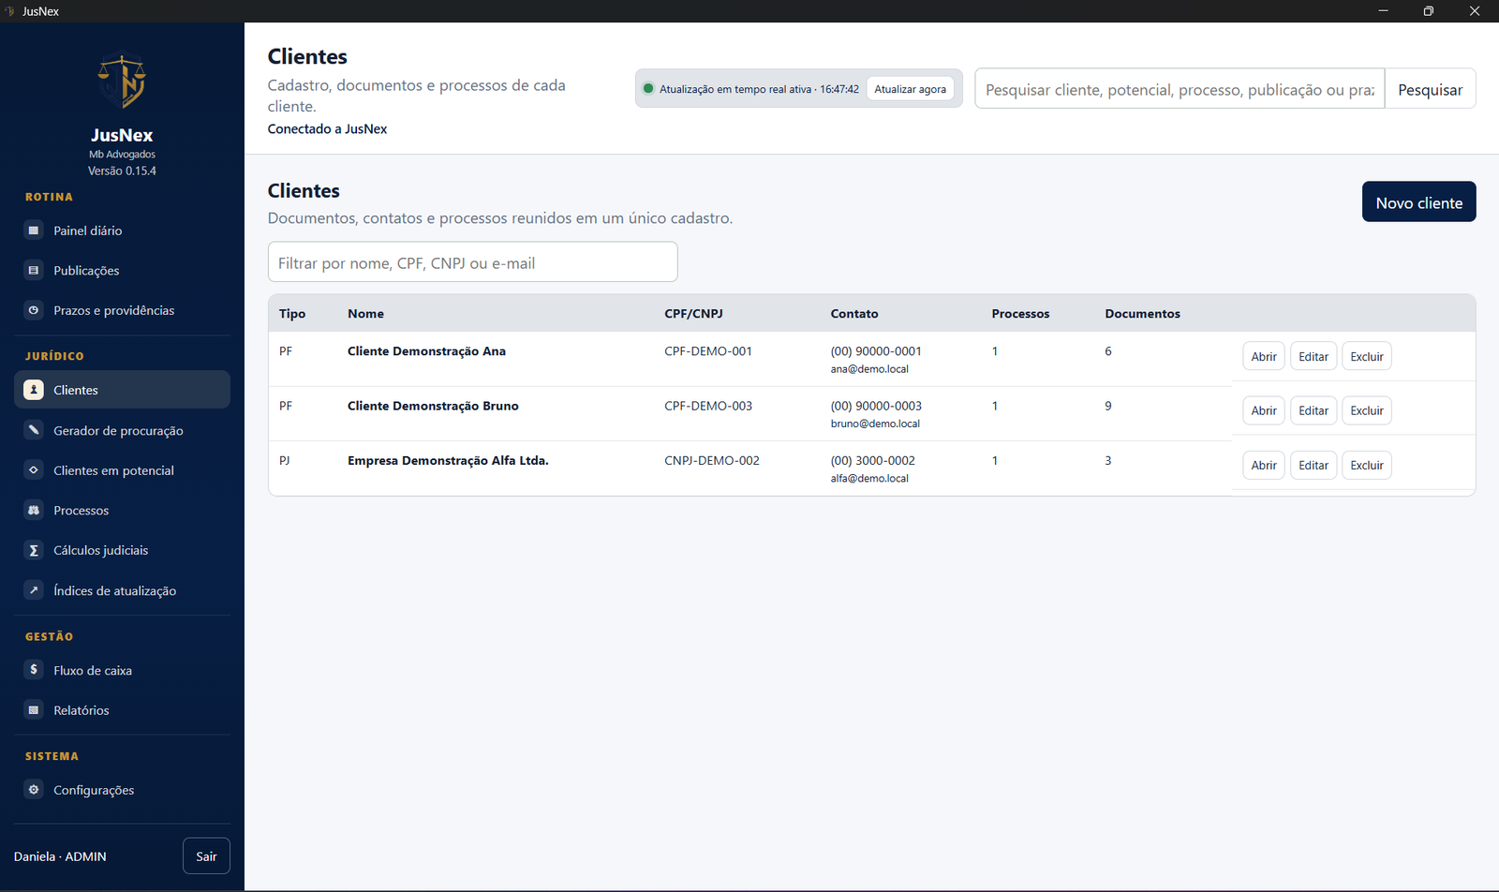Click Atualizar agora button
1499x892 pixels.
[x=910, y=89]
